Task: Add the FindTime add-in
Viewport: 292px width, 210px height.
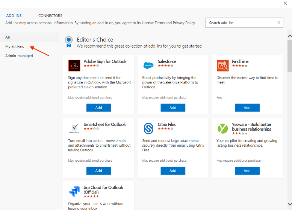Action: (247, 107)
